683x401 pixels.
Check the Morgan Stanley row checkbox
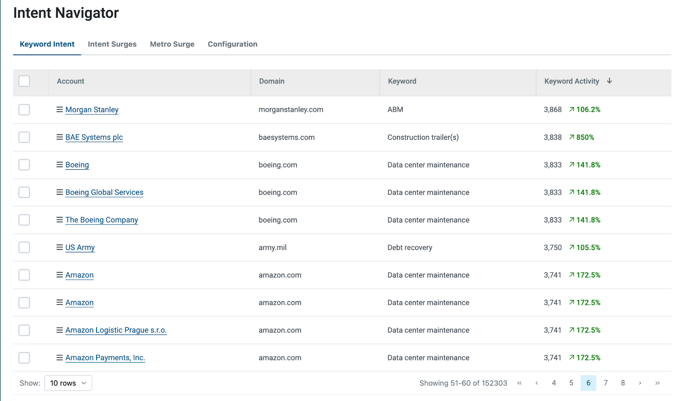point(24,110)
